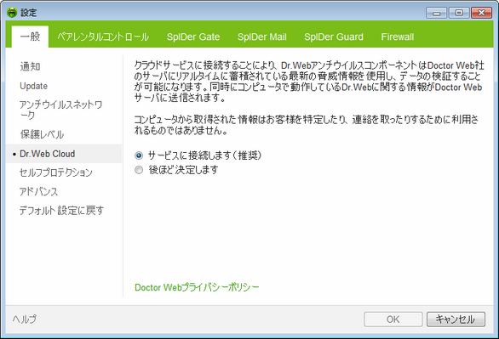499x339 pixels.
Task: Select 通知 in the sidebar
Action: click(31, 66)
